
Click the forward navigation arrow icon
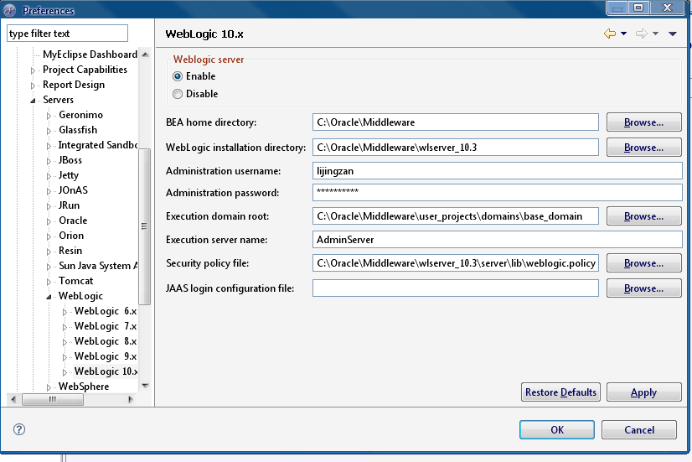click(642, 34)
